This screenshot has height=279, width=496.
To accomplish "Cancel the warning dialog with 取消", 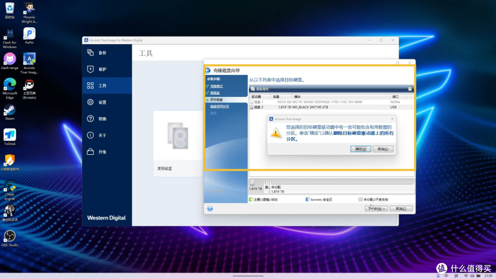I will pyautogui.click(x=383, y=149).
